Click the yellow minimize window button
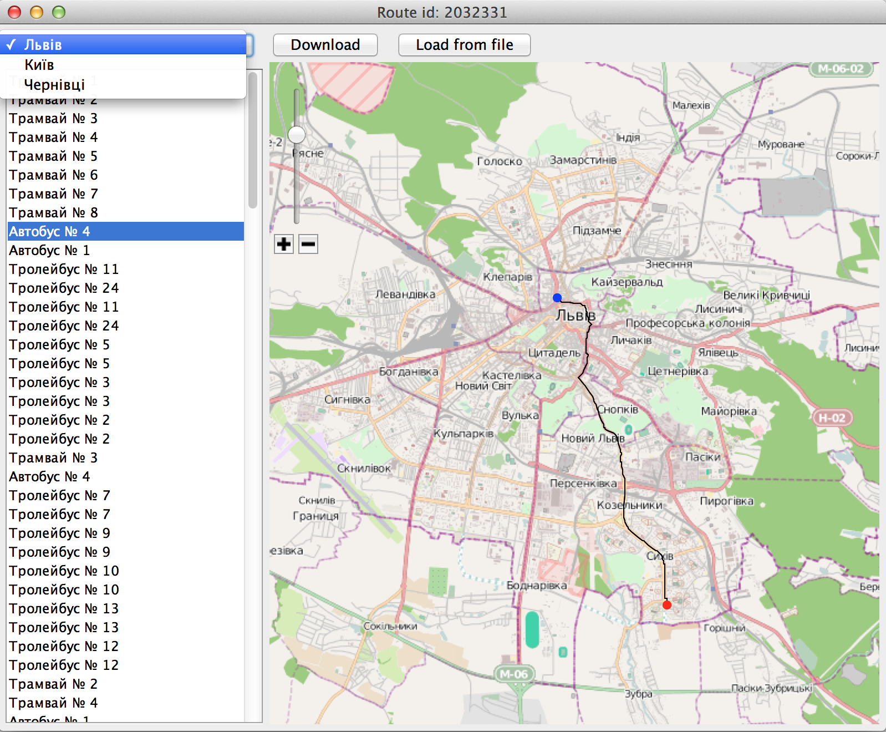886x732 pixels. pyautogui.click(x=37, y=12)
